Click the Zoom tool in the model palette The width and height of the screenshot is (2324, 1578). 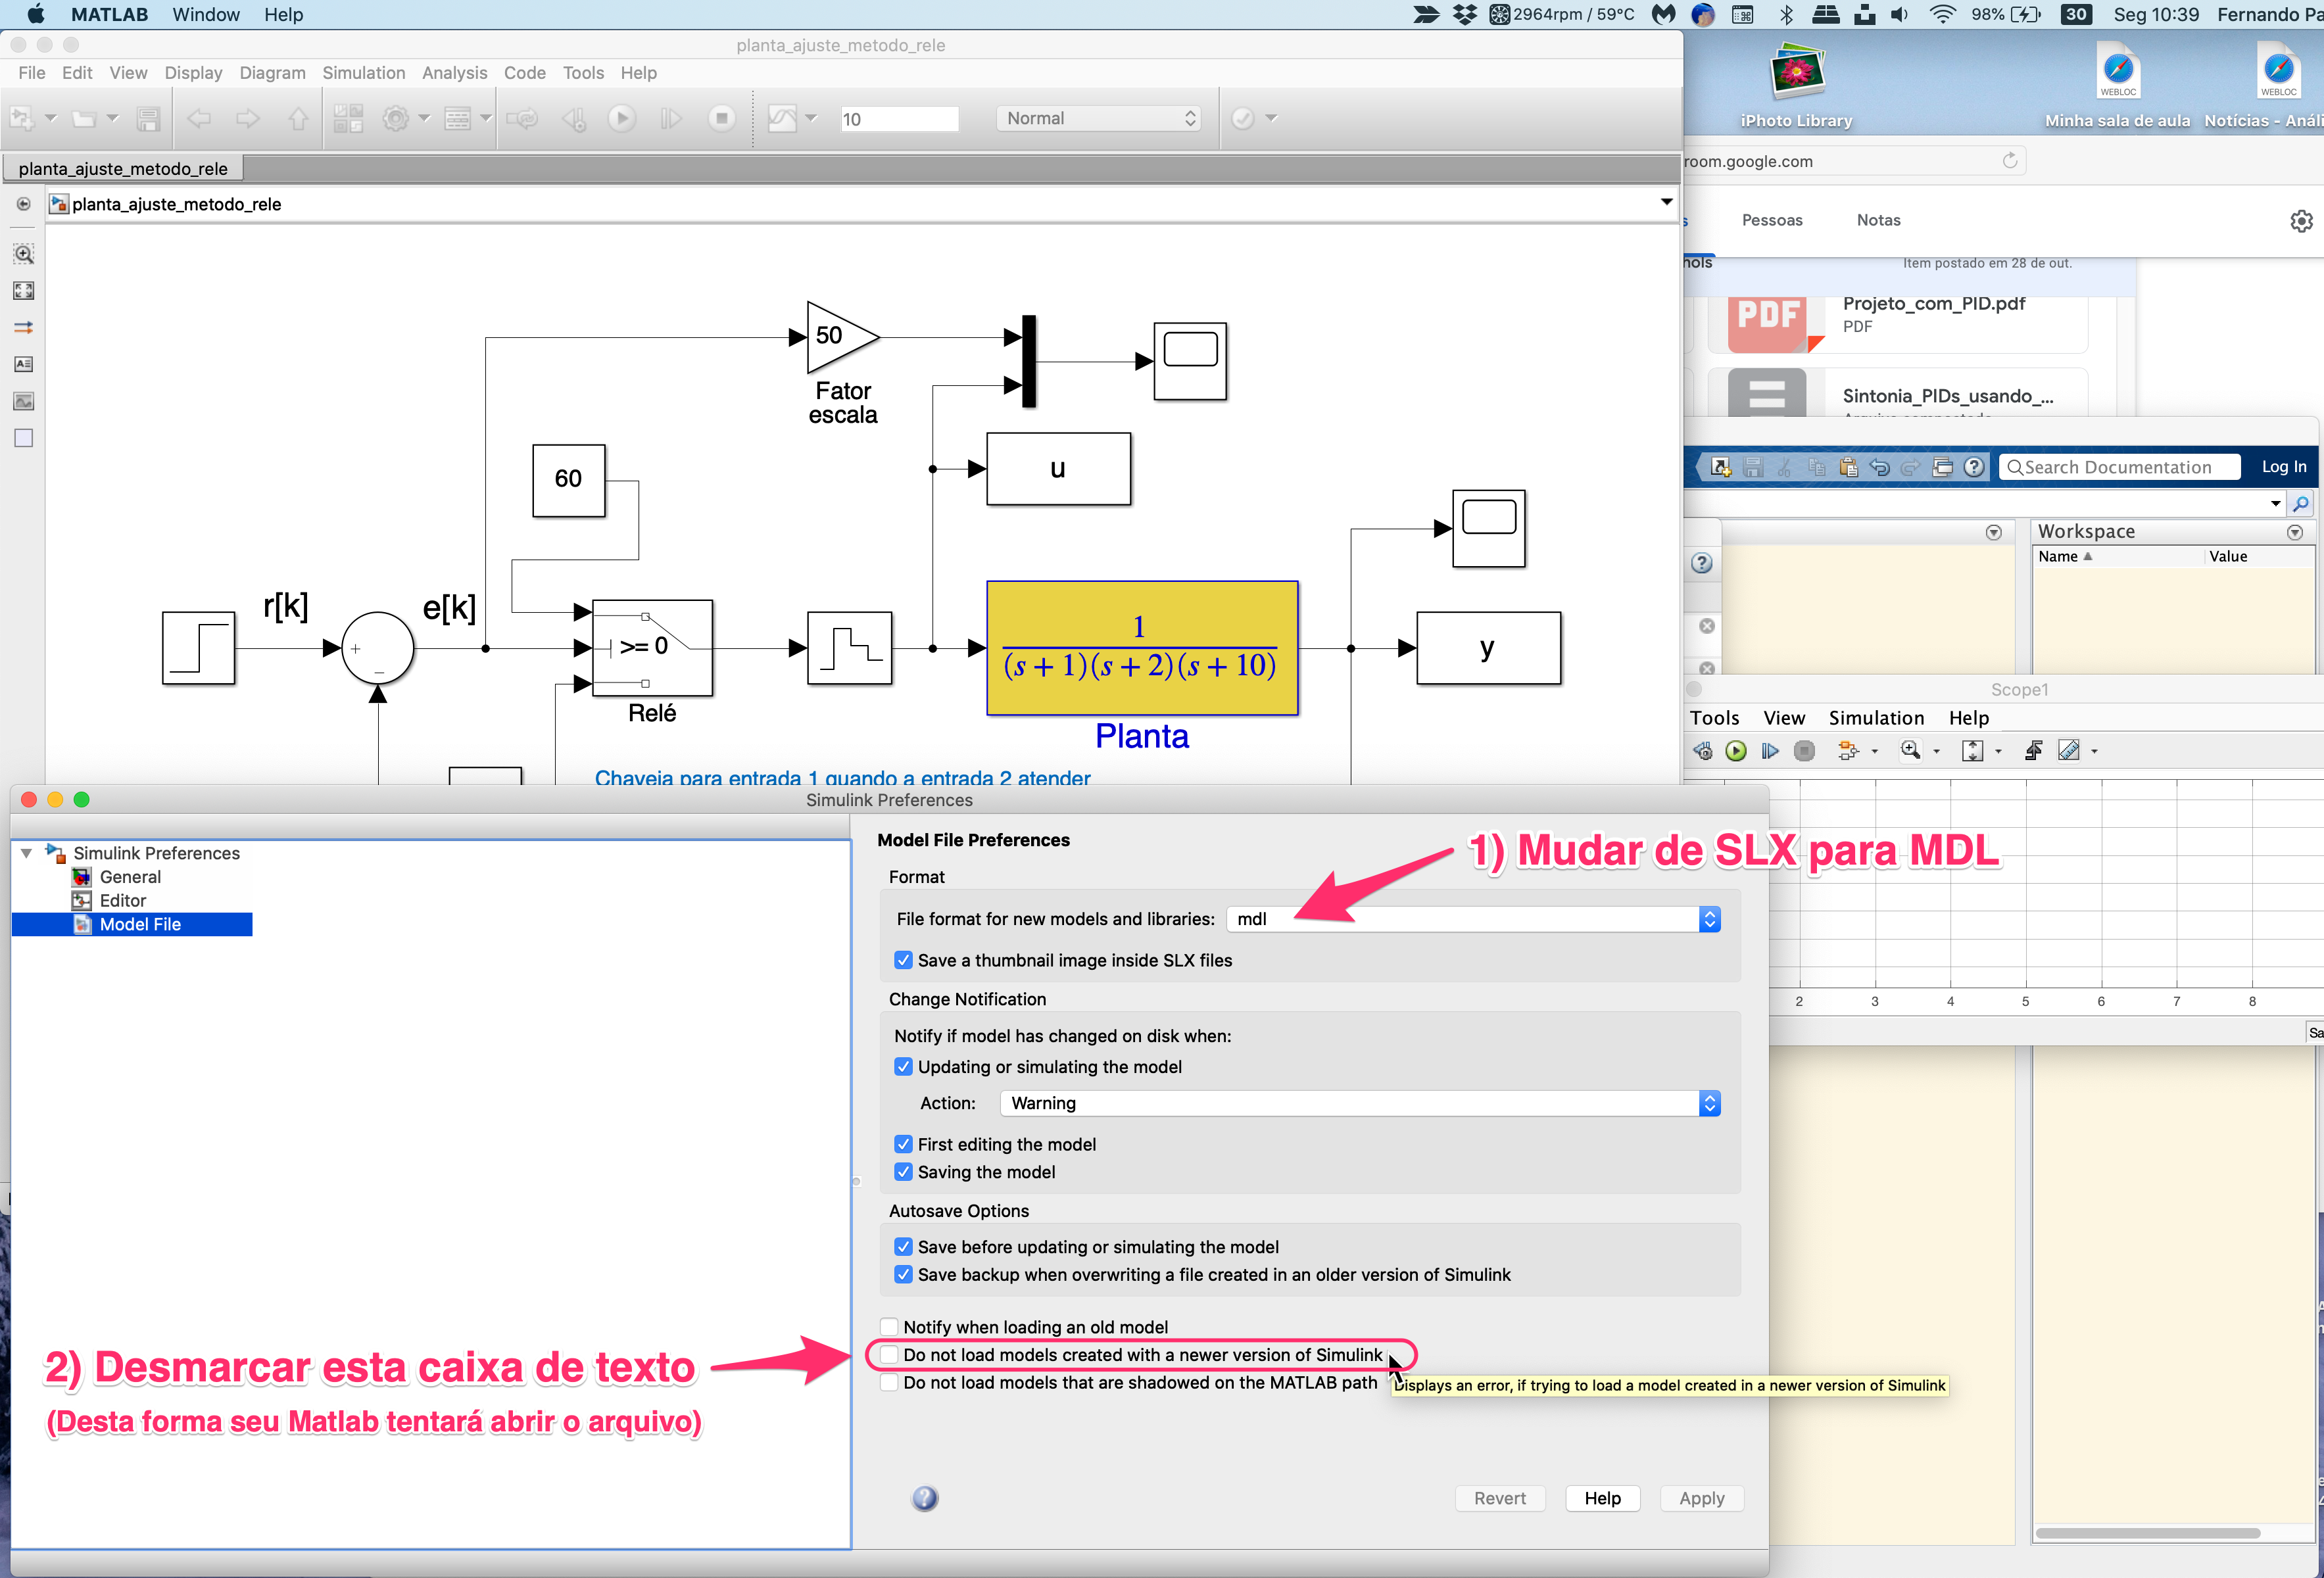pos(24,254)
